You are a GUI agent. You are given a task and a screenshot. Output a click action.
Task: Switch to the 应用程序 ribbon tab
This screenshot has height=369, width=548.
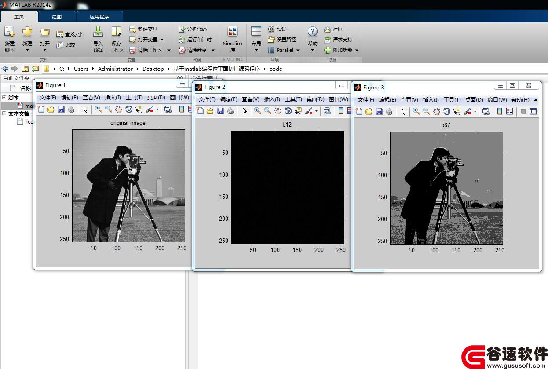coord(99,17)
